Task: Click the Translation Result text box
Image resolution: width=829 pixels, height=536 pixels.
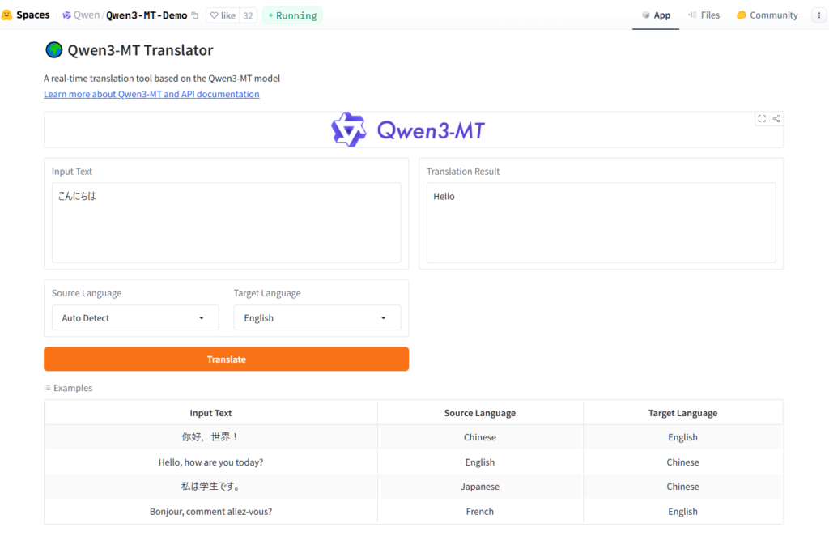Action: [x=602, y=223]
